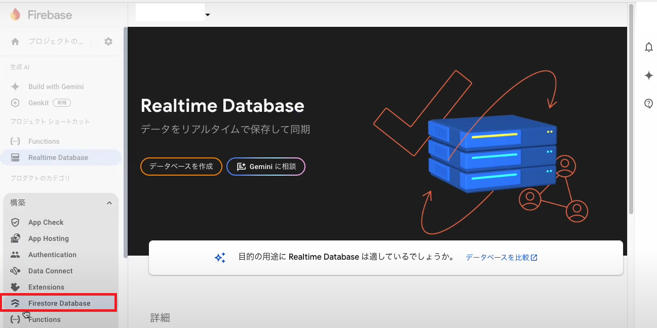657x328 pixels.
Task: Click the 生成 AI section label
Action: click(x=20, y=67)
